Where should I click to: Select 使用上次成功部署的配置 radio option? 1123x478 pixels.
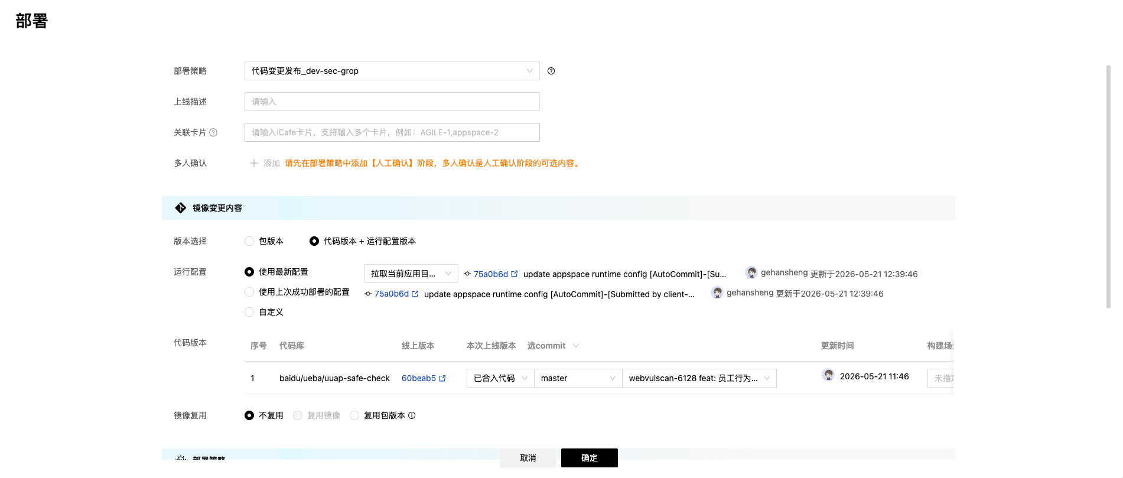(249, 292)
